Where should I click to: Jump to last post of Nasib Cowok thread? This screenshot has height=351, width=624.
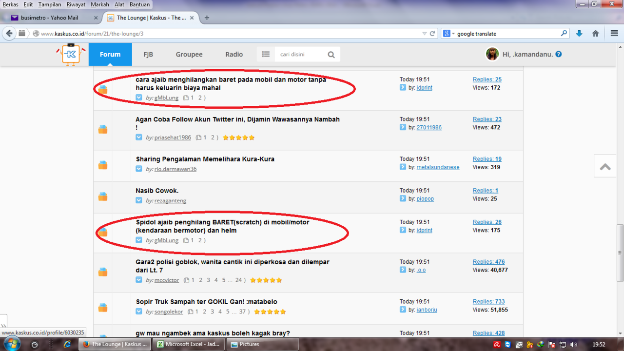pos(403,198)
